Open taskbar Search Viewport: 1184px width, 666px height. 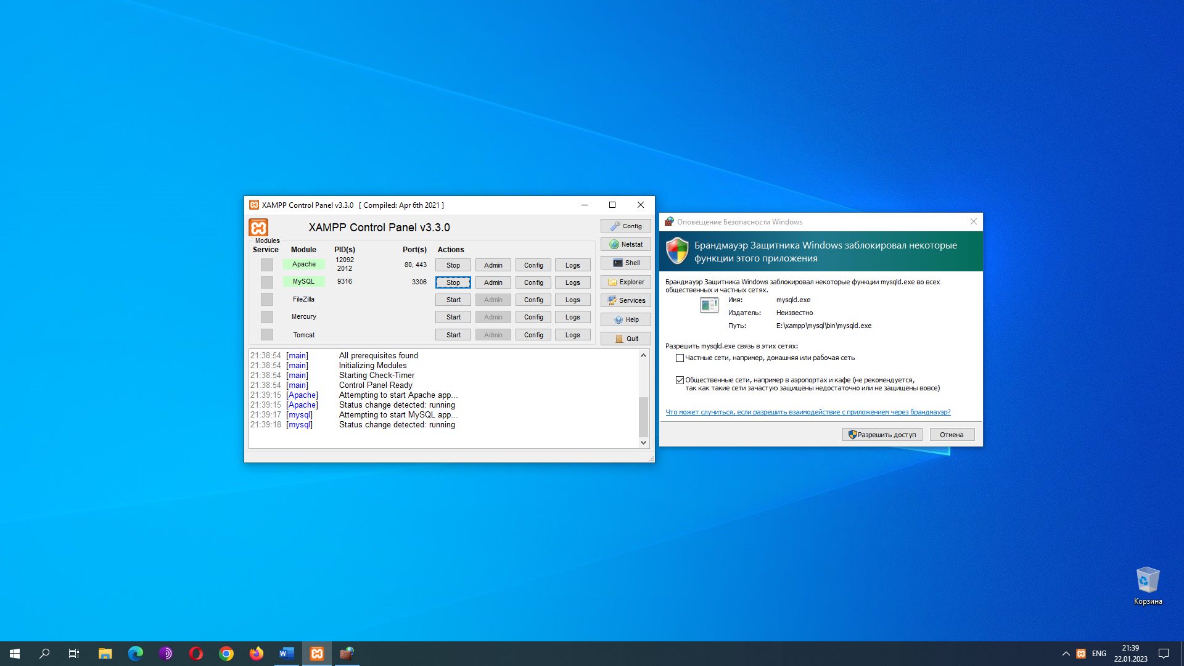pos(44,654)
